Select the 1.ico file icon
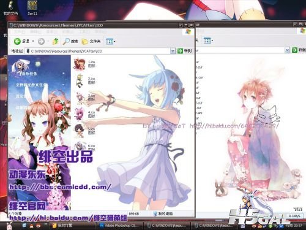This screenshot has width=306, height=230. tap(80, 64)
